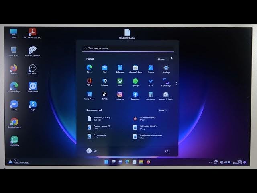Select Skype desktop shortcut
The height and width of the screenshot is (193, 257).
pos(33,105)
